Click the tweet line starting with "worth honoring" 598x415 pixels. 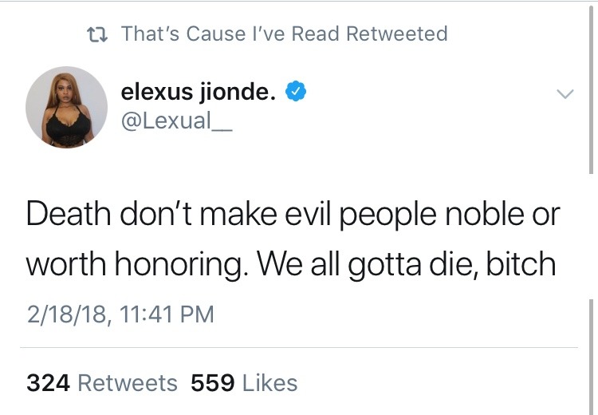(291, 264)
